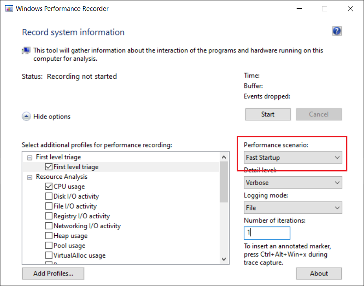Screen dimensions: 364x286
Task: Click the "Buffer:" label
Action: coord(253,86)
